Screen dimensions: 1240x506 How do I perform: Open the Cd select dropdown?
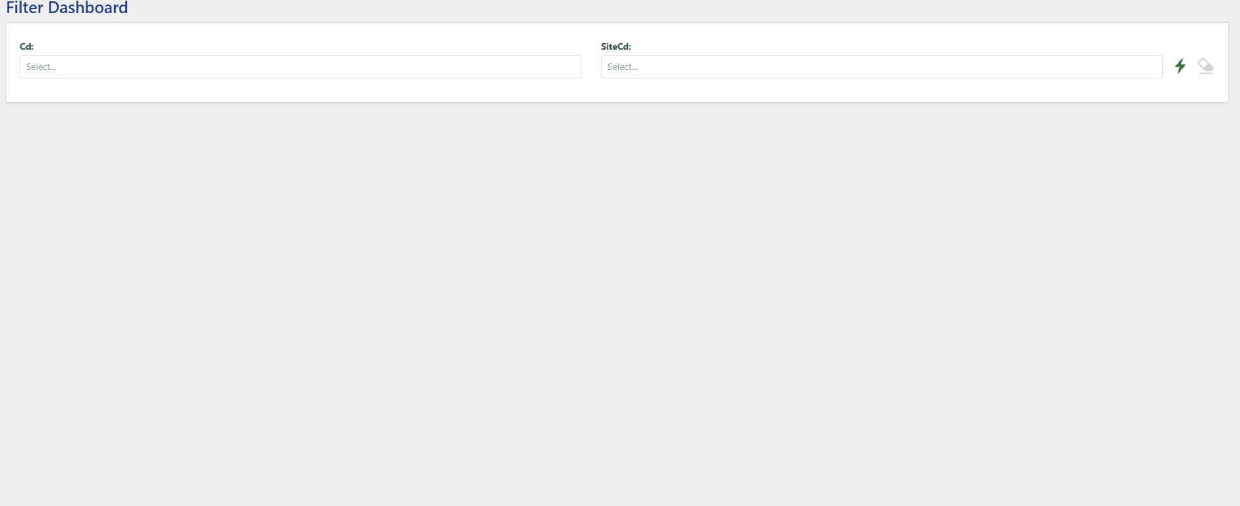300,67
